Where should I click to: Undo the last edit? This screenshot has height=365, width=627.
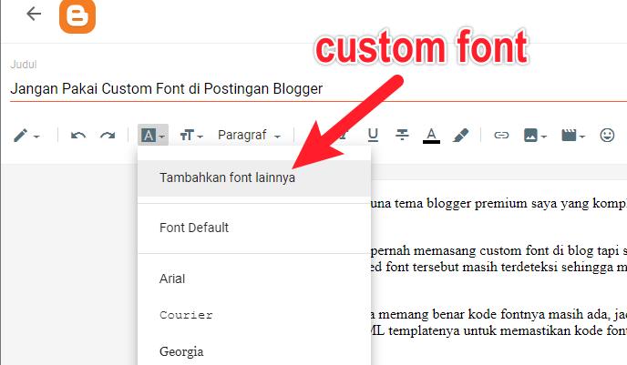(x=78, y=136)
